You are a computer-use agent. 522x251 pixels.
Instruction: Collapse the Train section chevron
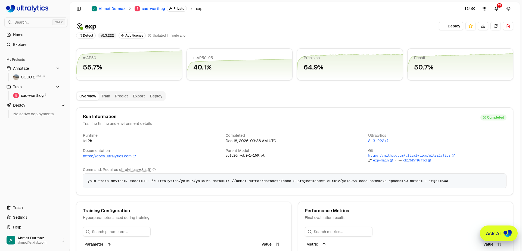click(58, 87)
